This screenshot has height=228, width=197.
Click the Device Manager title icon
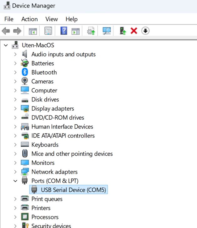7,6
